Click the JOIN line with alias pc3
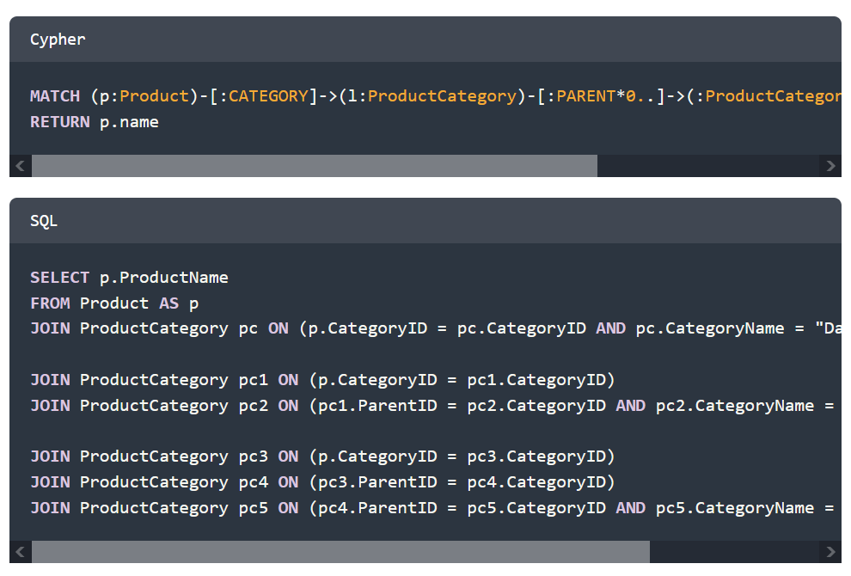Screen dimensions: 851x576 coord(322,456)
